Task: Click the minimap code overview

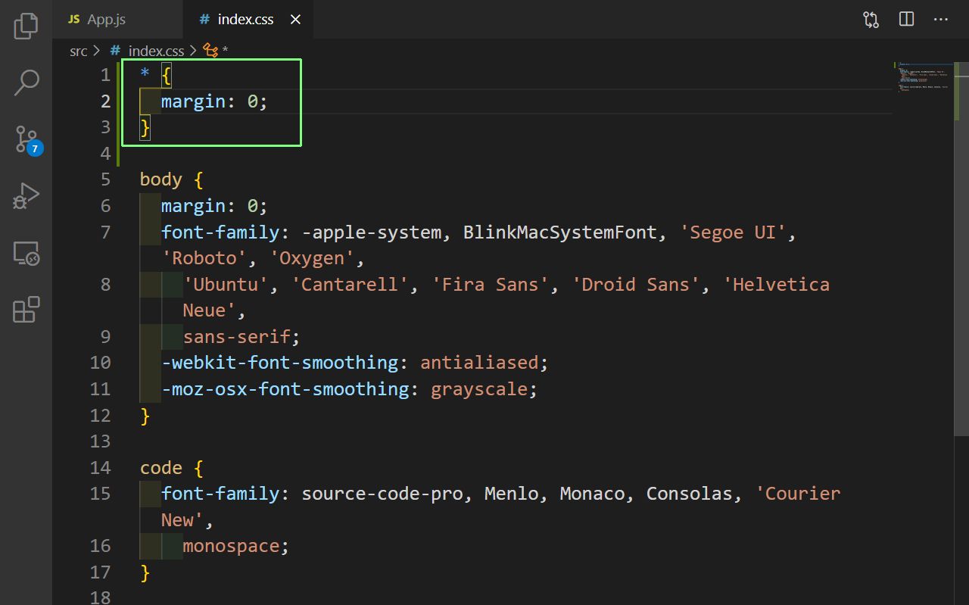Action: click(x=923, y=77)
